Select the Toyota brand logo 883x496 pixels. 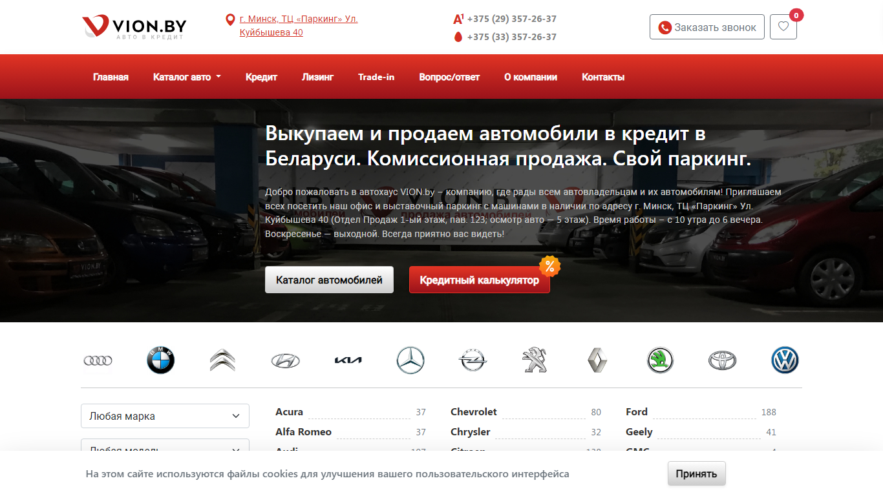click(722, 360)
